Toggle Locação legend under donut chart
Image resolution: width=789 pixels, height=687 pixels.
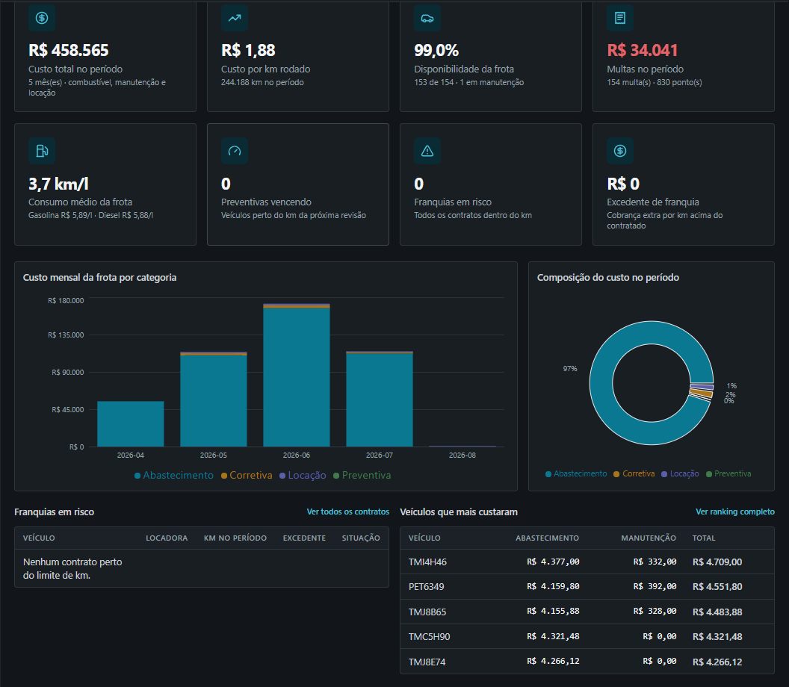click(680, 473)
